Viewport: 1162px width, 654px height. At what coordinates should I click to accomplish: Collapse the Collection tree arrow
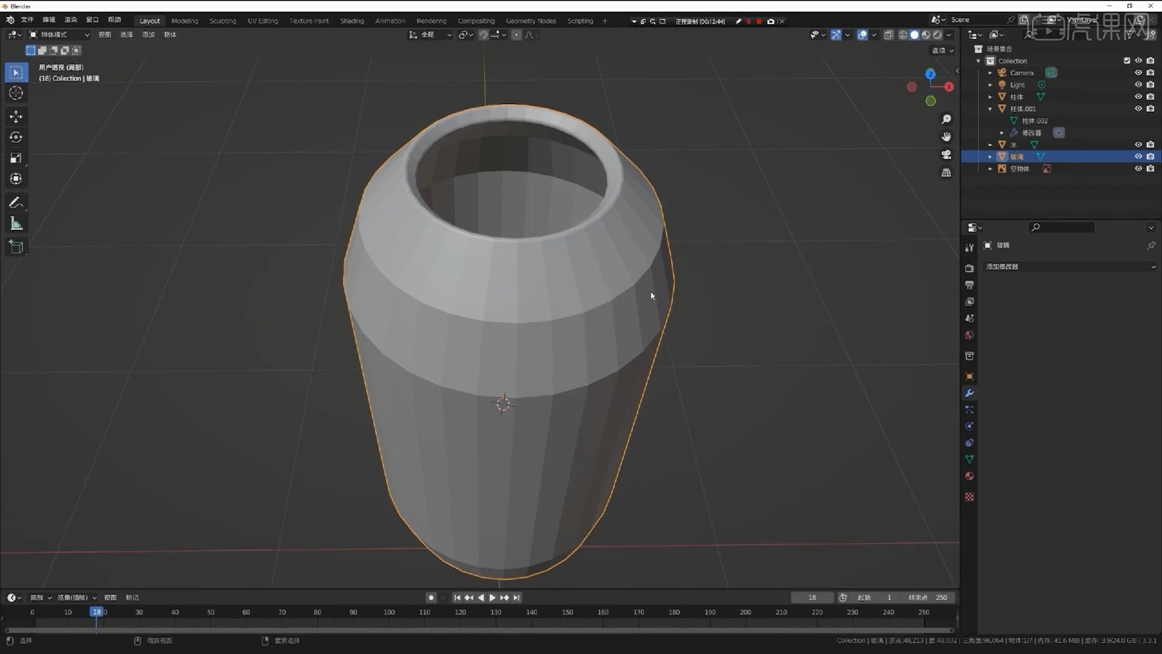point(979,61)
